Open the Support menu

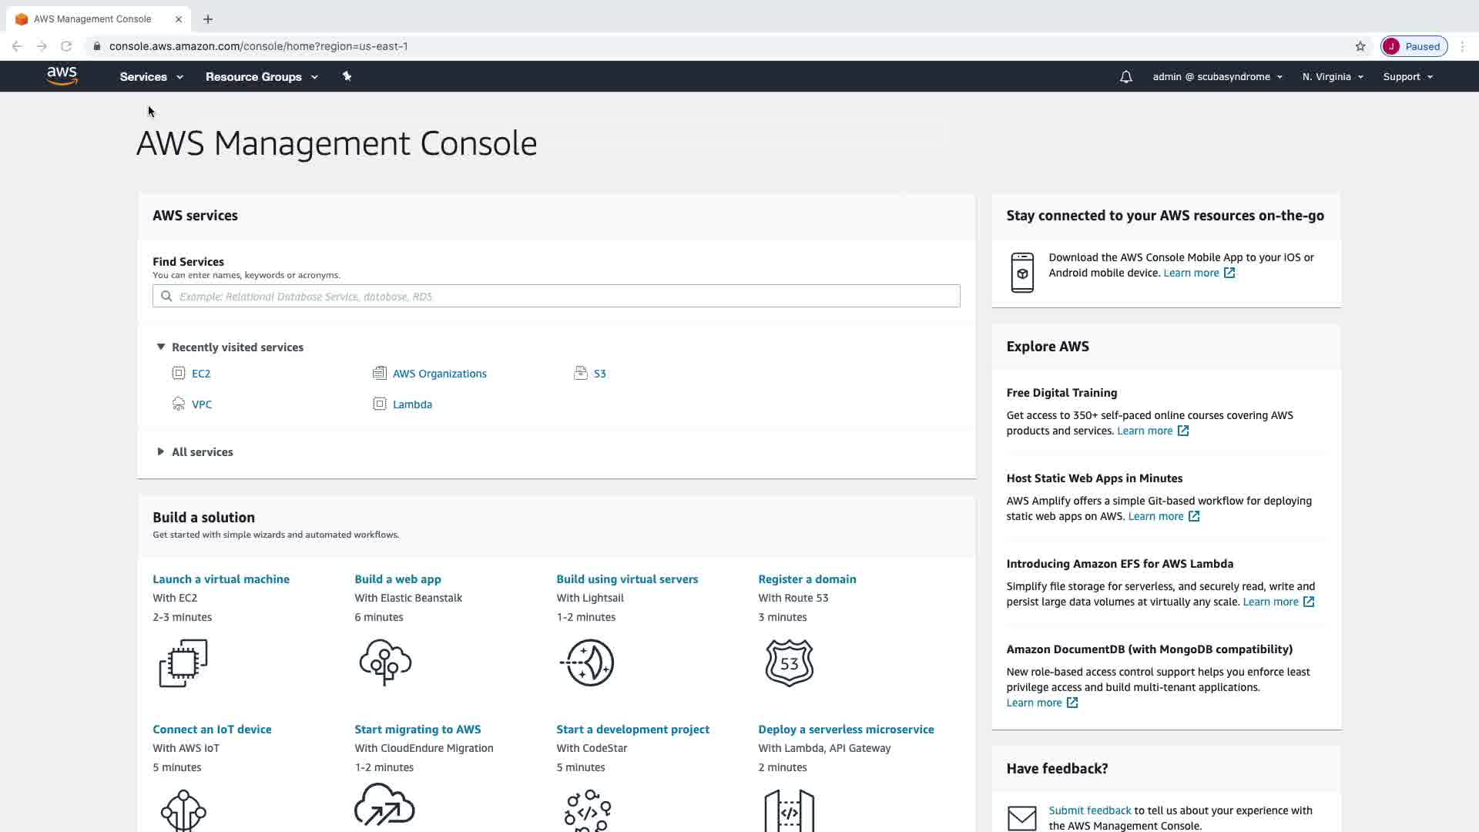coord(1407,77)
